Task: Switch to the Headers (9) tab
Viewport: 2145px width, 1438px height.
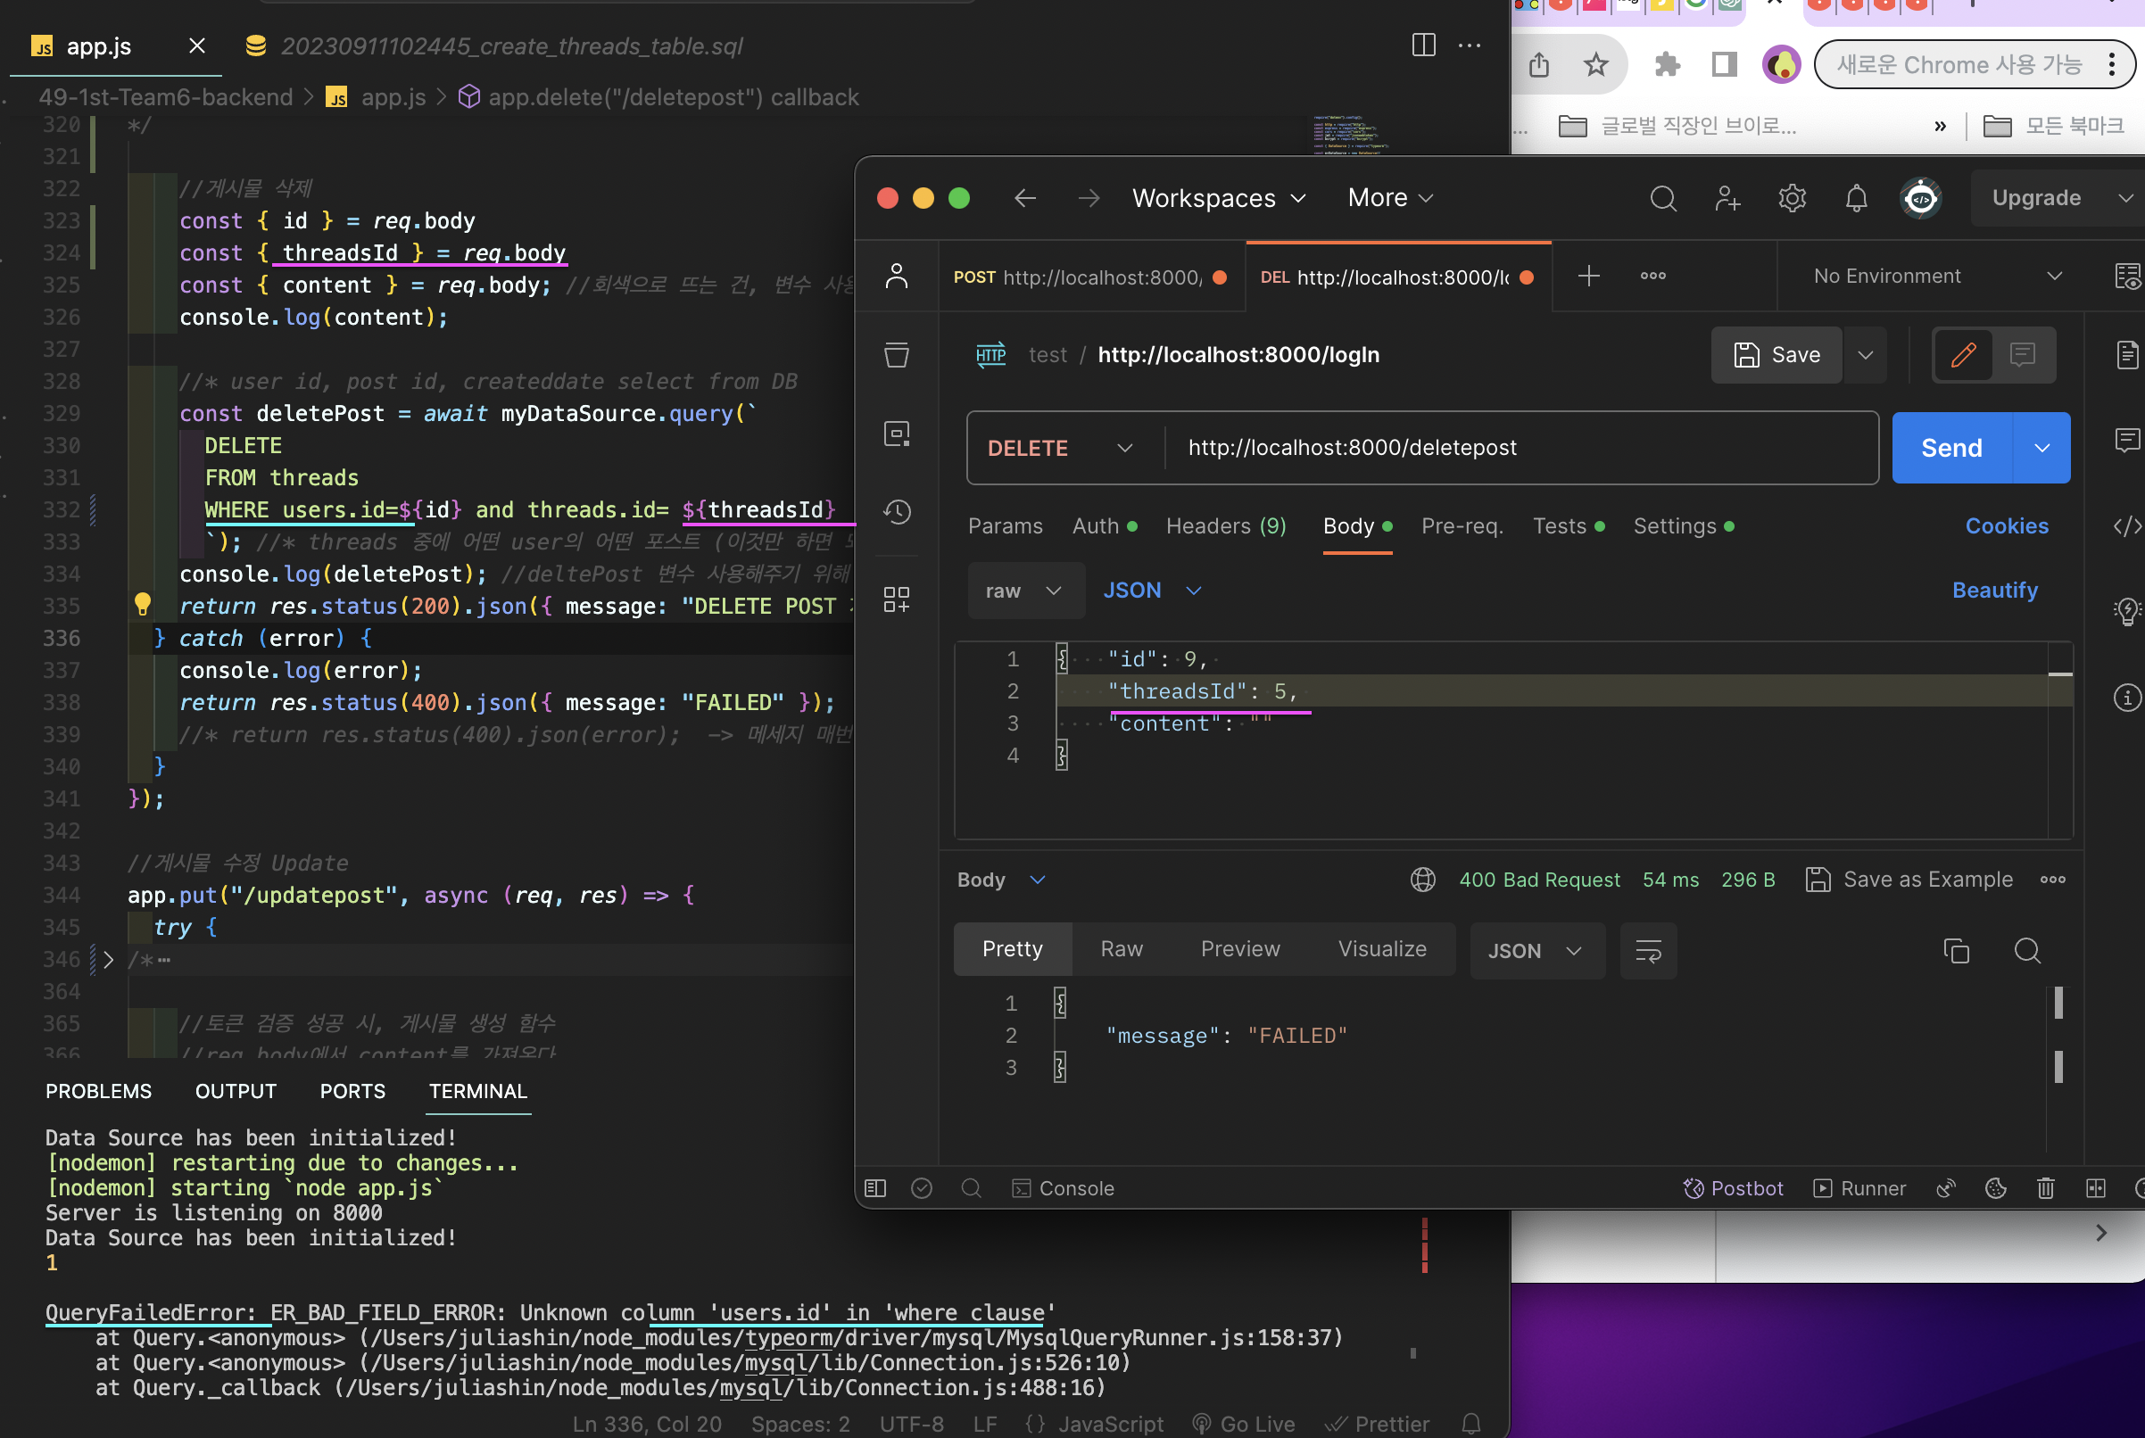Action: click(x=1225, y=526)
